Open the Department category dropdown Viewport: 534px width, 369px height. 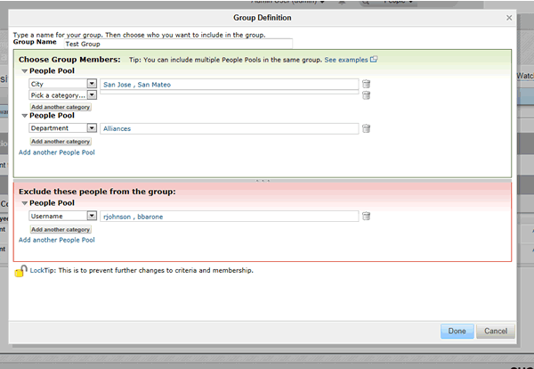(x=92, y=127)
